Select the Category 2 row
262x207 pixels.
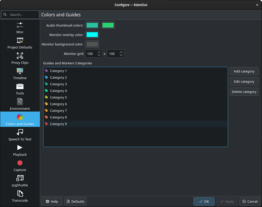(136, 77)
